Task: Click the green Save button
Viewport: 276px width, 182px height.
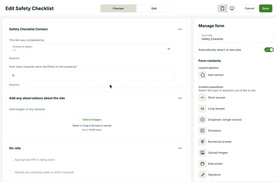Action: pyautogui.click(x=265, y=8)
